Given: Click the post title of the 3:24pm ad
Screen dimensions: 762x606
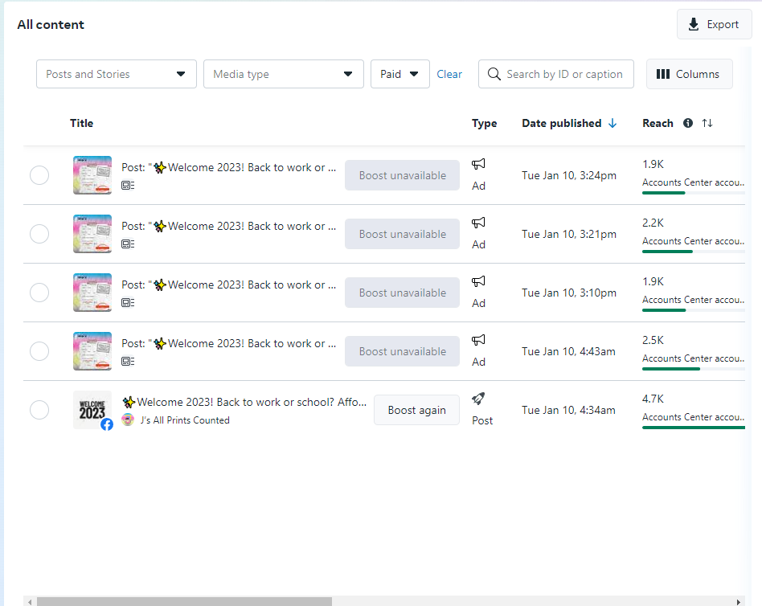Looking at the screenshot, I should click(x=228, y=167).
